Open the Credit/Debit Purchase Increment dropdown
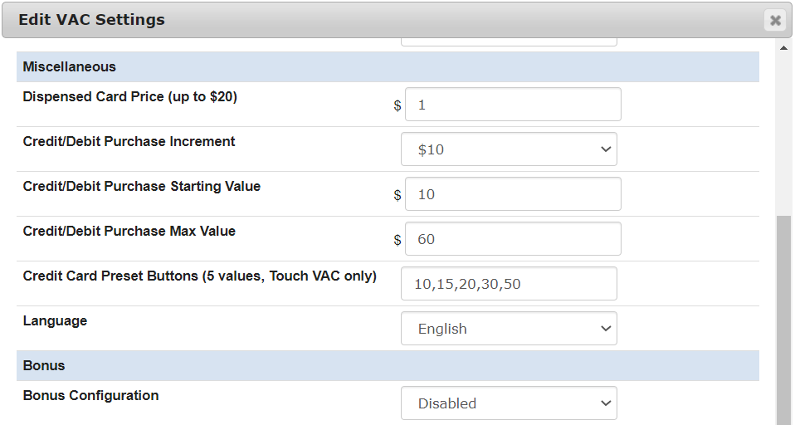This screenshot has height=425, width=795. 509,149
